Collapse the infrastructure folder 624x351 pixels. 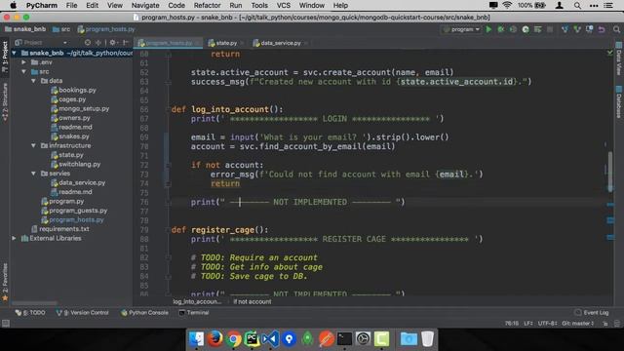33,145
